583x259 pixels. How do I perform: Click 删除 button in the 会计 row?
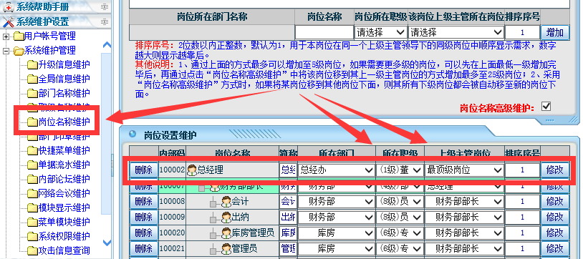143,201
